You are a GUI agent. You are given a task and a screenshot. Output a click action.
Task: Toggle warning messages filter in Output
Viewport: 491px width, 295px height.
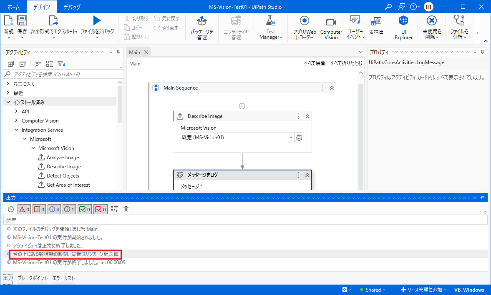click(39, 209)
